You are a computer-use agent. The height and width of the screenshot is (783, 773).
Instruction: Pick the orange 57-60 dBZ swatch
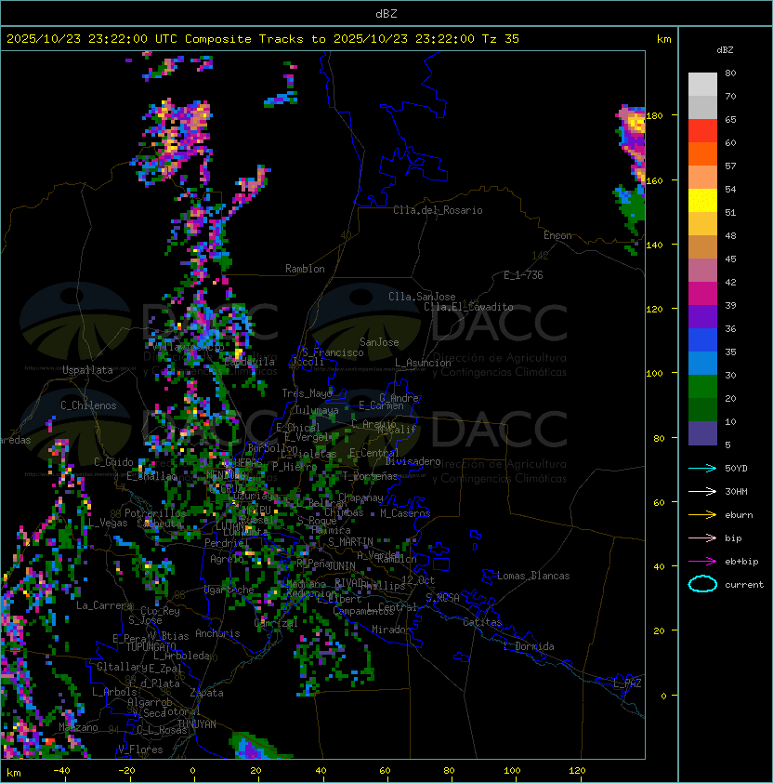702,154
